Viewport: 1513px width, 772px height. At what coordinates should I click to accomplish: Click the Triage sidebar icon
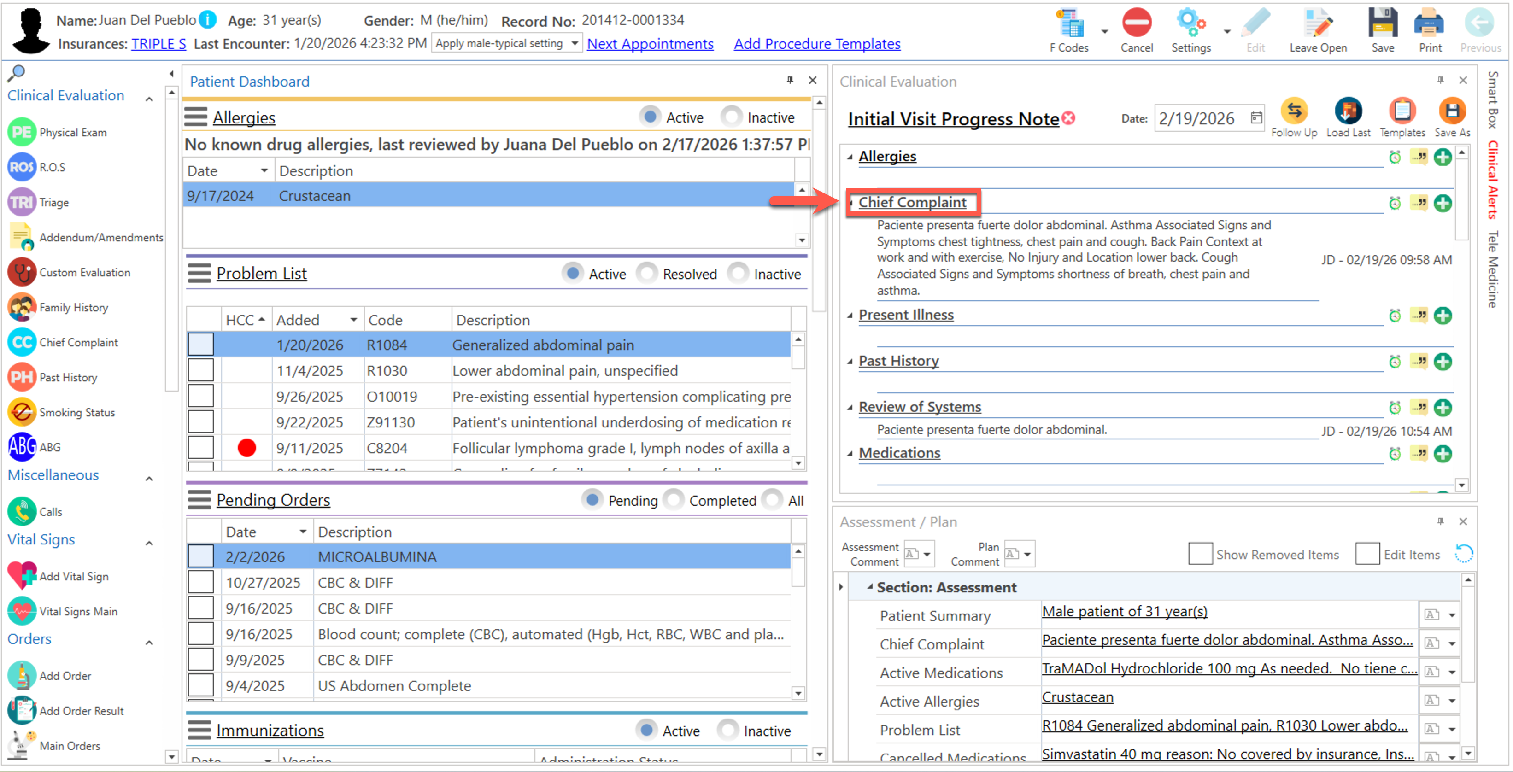tap(22, 203)
